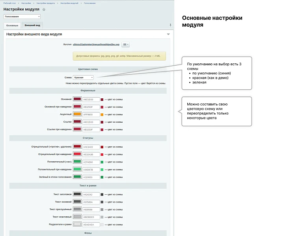Click small scheme square for Ссылки
Screen dimensions: 289x236
point(102,122)
